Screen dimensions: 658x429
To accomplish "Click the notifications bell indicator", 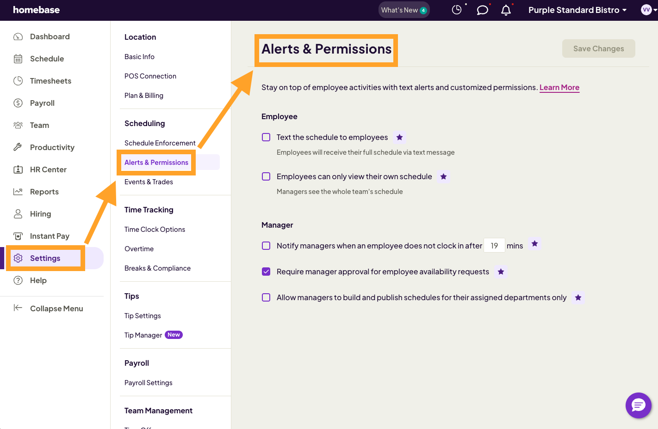I will 506,10.
